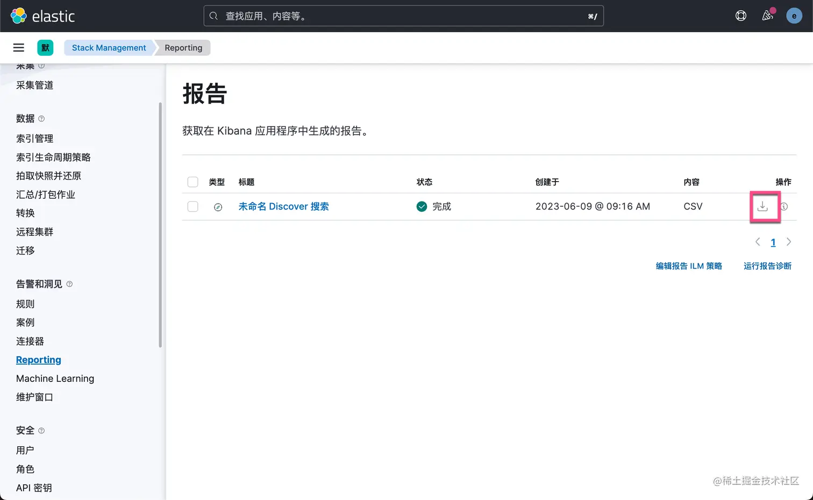813x500 pixels.
Task: Click the 内容 column header
Action: pyautogui.click(x=691, y=182)
